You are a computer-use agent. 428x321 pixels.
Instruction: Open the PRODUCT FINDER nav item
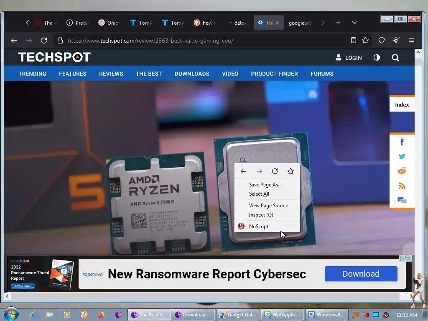pyautogui.click(x=274, y=74)
